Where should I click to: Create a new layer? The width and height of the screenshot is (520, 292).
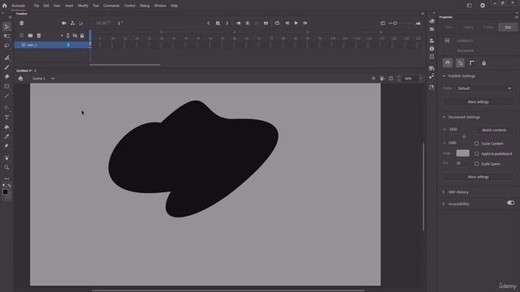pyautogui.click(x=22, y=36)
